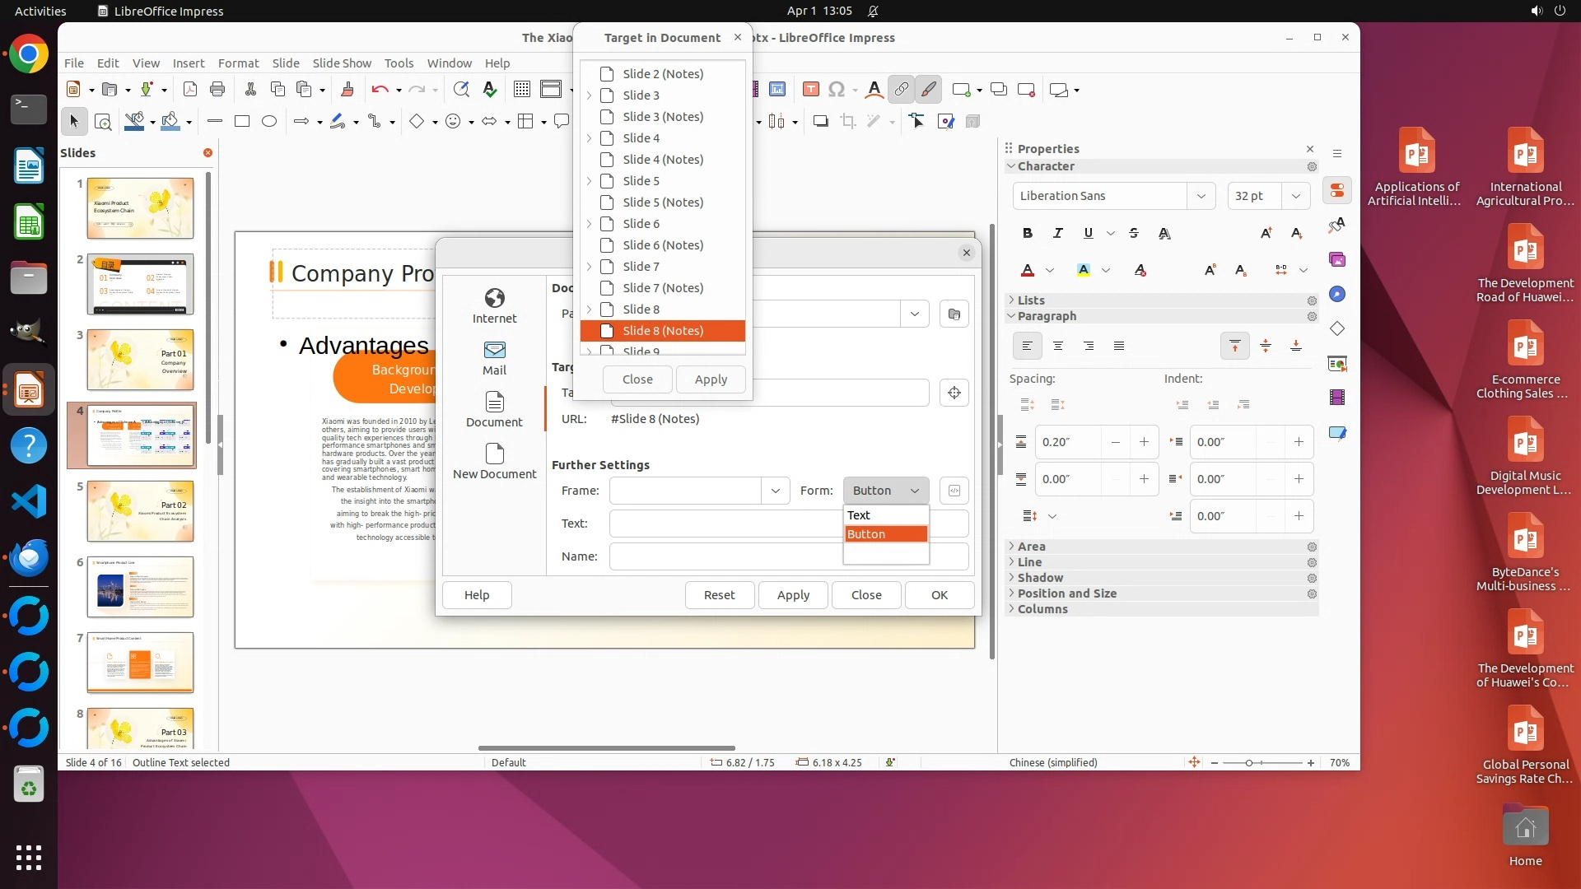This screenshot has width=1581, height=889.
Task: Toggle center paragraph alignment
Action: point(1058,346)
